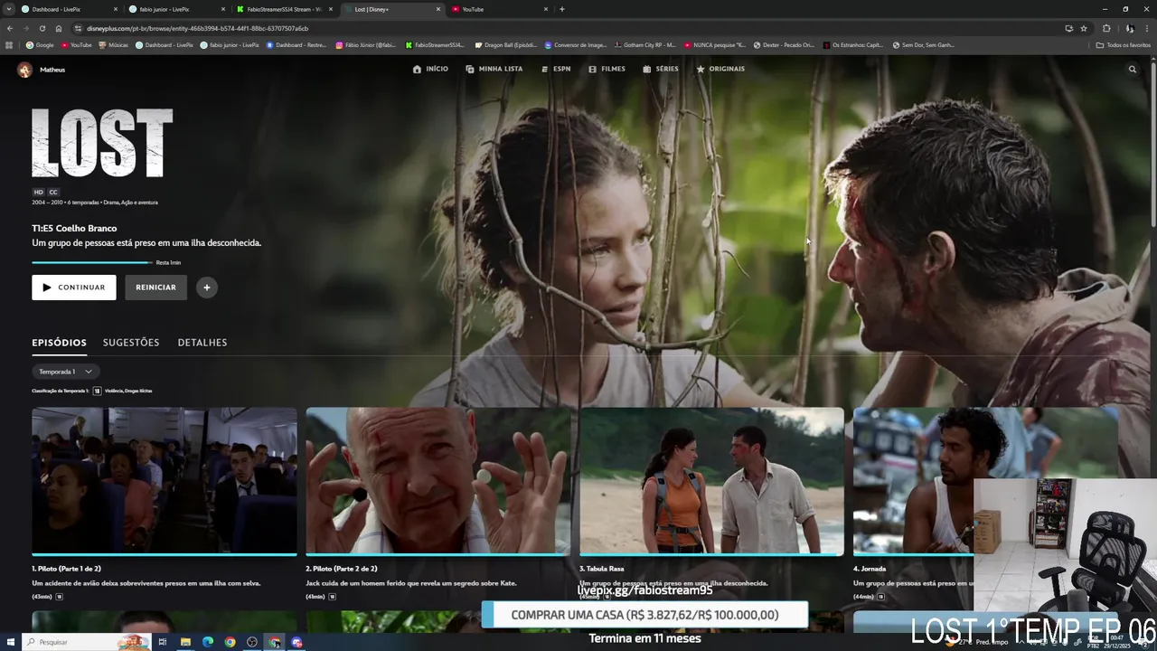Open the YouTube bookmark
Screen dimensions: 1157x651
[x=77, y=45]
